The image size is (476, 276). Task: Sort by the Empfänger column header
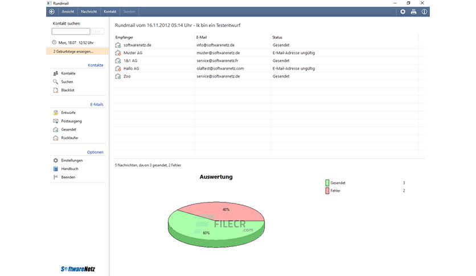coord(124,38)
